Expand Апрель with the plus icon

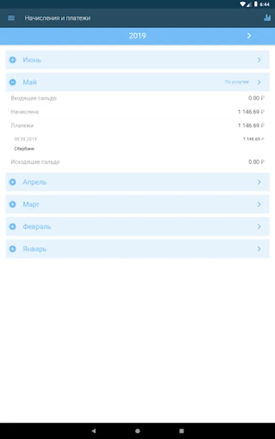coord(13,182)
